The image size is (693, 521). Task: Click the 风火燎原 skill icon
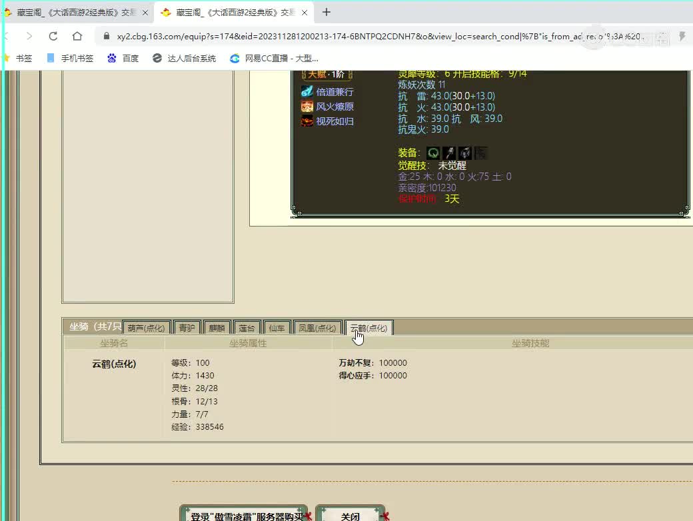click(307, 107)
